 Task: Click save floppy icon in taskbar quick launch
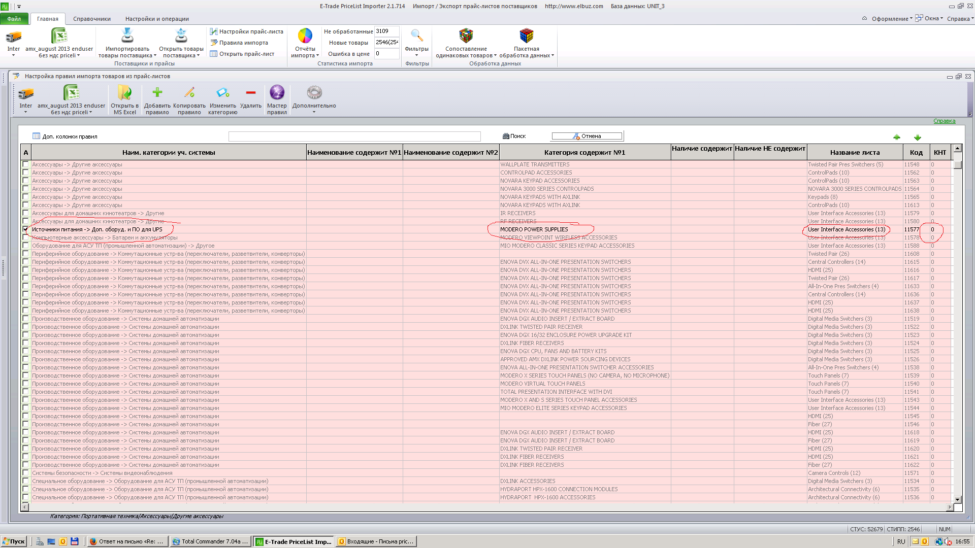tap(75, 541)
